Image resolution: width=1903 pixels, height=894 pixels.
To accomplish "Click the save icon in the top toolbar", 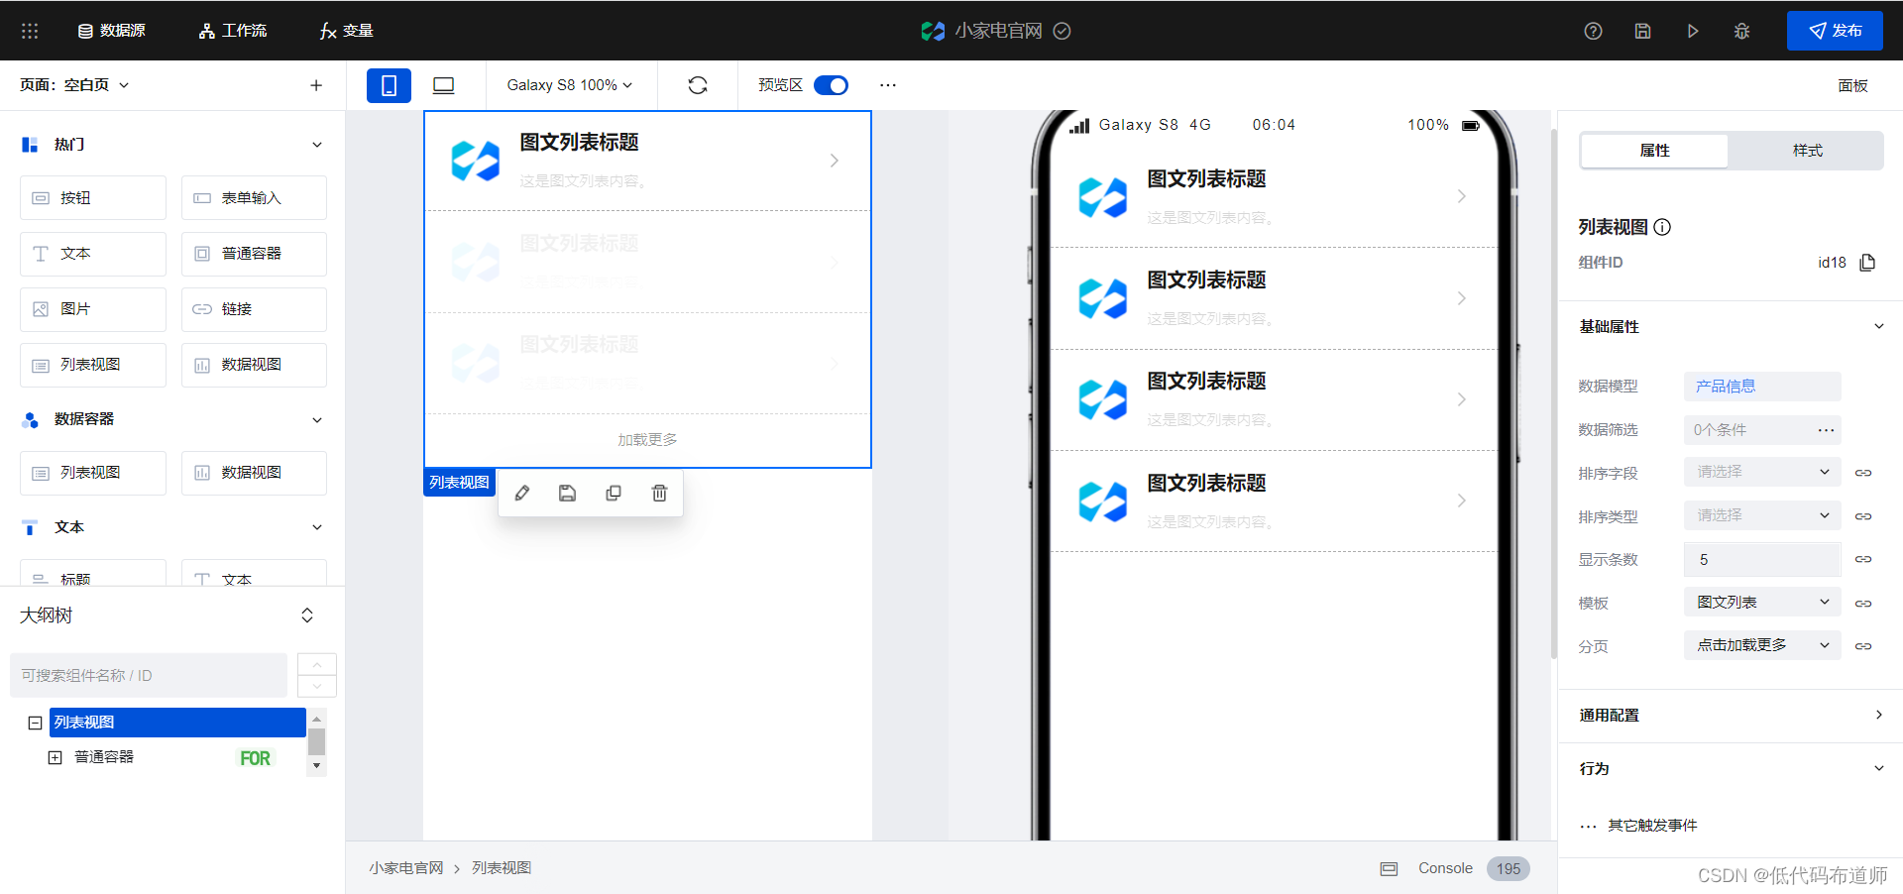I will click(1642, 31).
